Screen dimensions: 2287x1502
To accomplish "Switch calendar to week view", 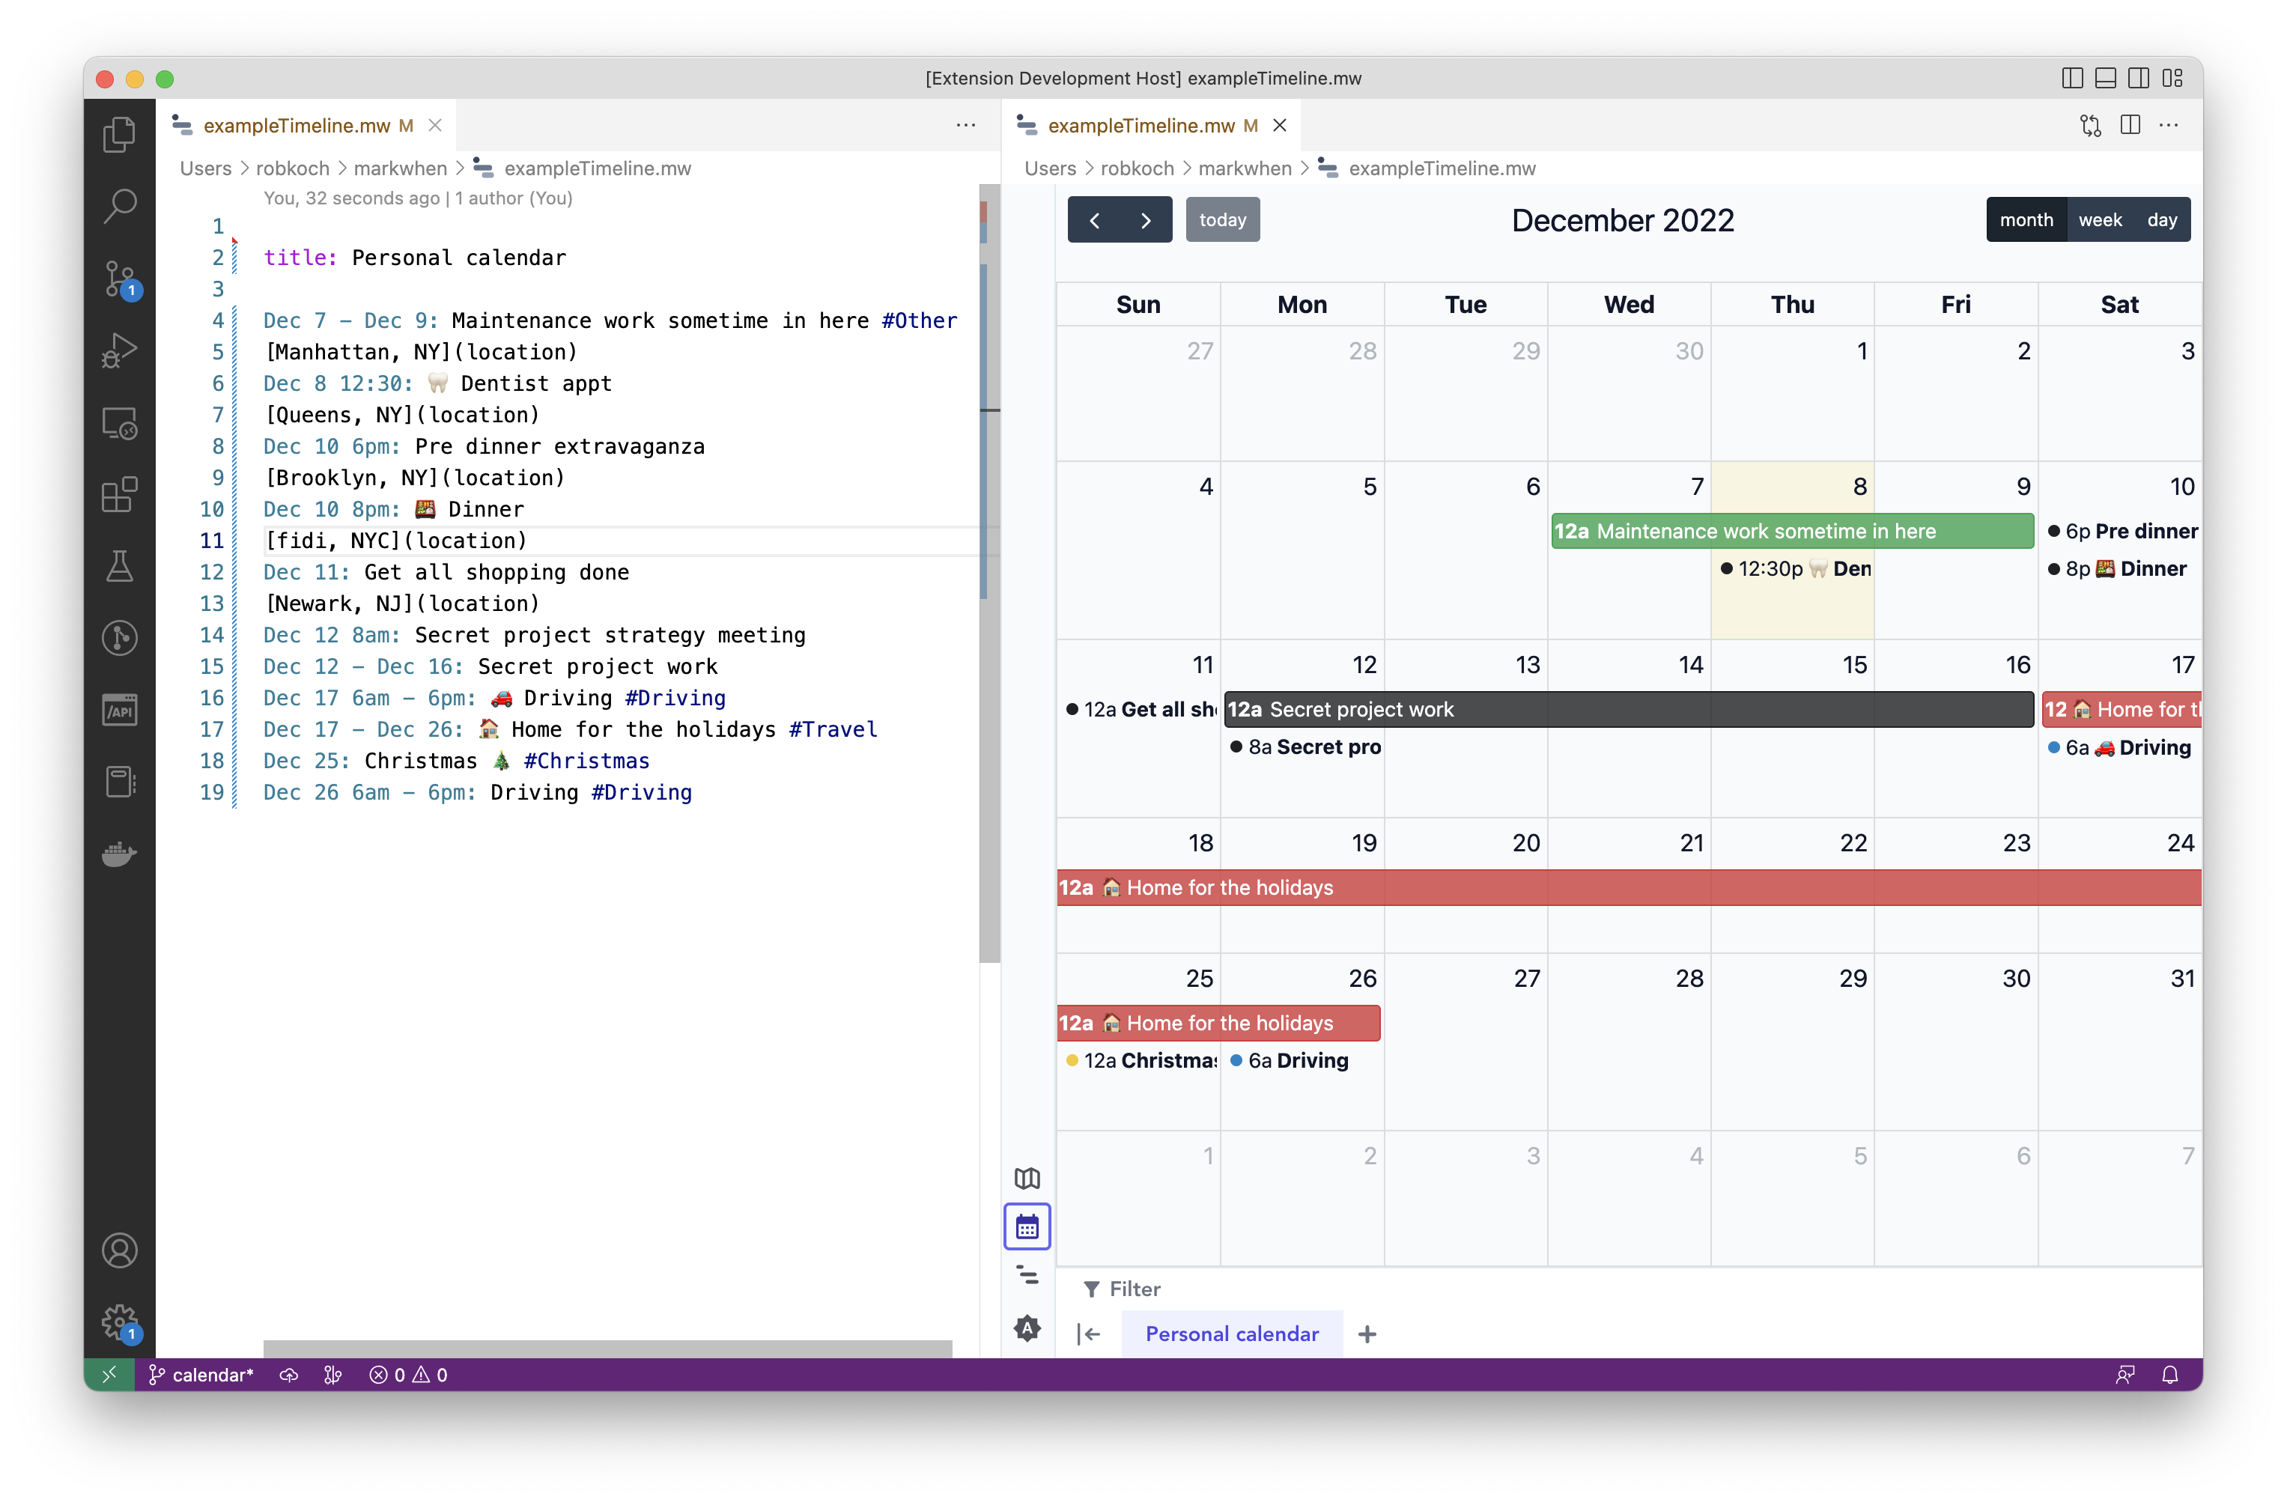I will (x=2100, y=220).
